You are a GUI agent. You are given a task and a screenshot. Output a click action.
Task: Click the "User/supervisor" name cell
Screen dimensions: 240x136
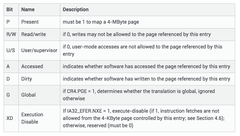tap(39, 50)
